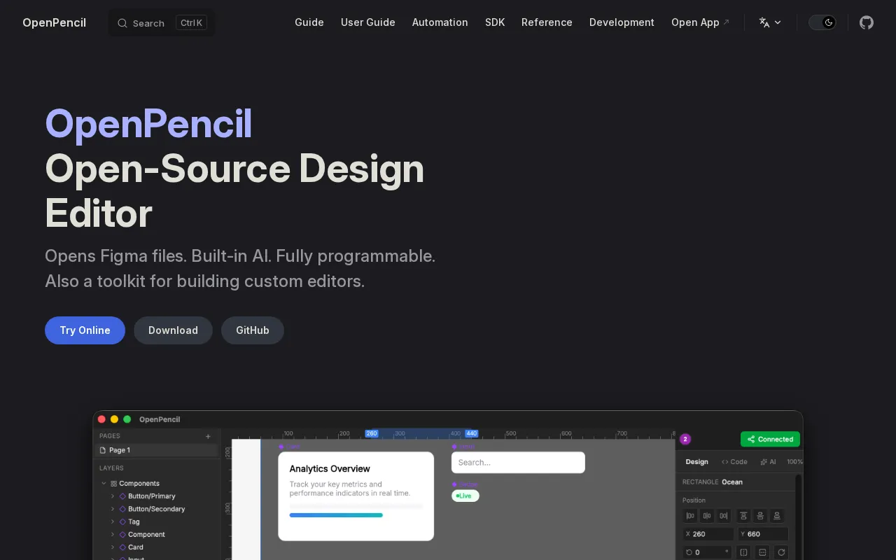Click the Y position field 660

[x=763, y=534]
